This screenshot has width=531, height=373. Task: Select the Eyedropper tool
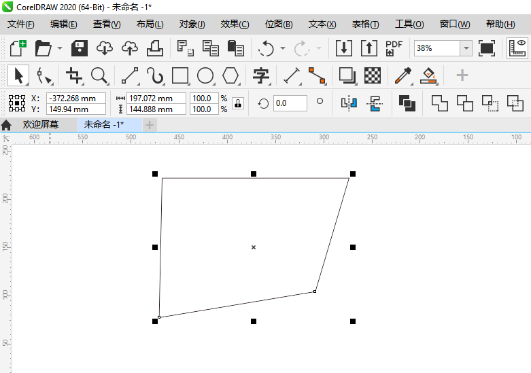(402, 75)
